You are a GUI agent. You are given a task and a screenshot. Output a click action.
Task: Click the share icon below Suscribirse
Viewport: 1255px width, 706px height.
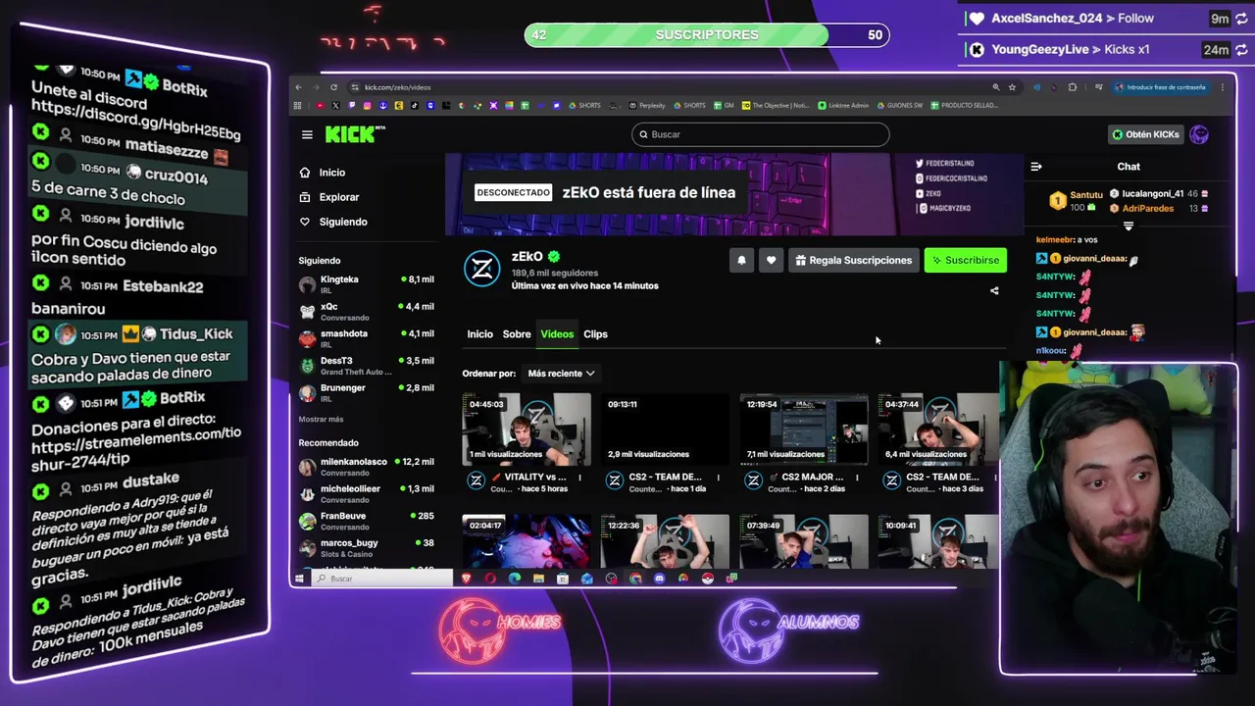click(x=994, y=290)
